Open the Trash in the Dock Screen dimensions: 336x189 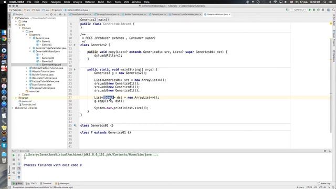4,160
